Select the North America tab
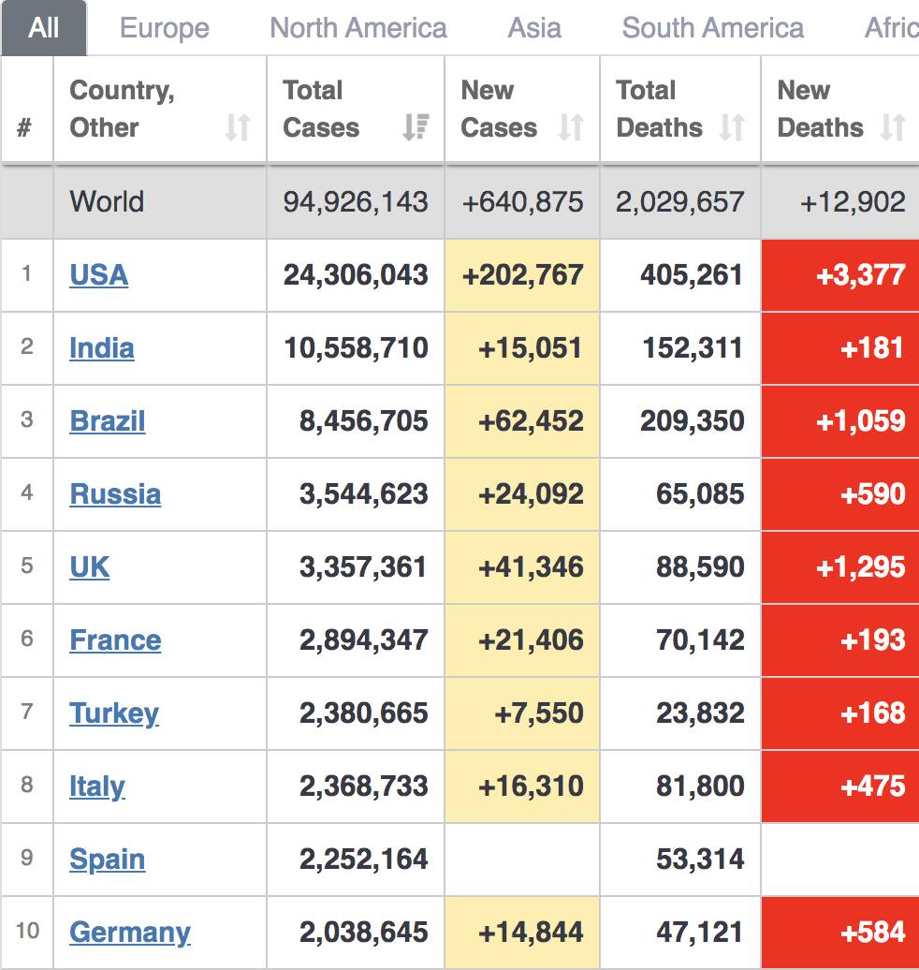 (358, 28)
